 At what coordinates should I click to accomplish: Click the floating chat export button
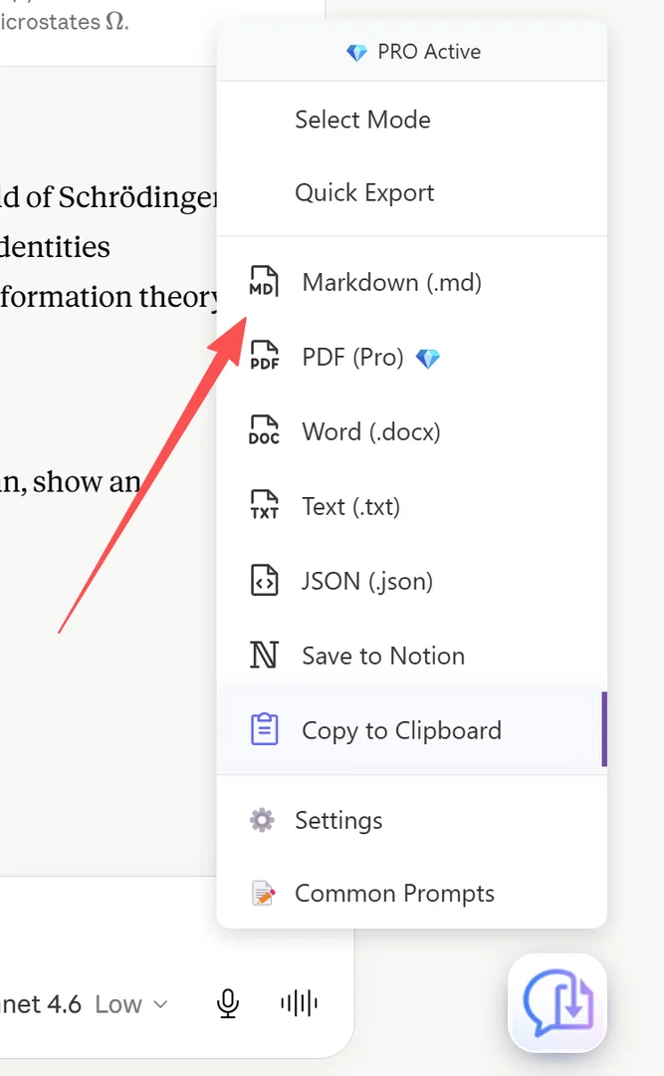pyautogui.click(x=557, y=1002)
